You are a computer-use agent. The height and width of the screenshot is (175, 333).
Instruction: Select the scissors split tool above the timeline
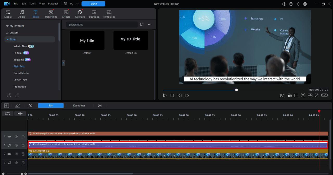(30, 105)
